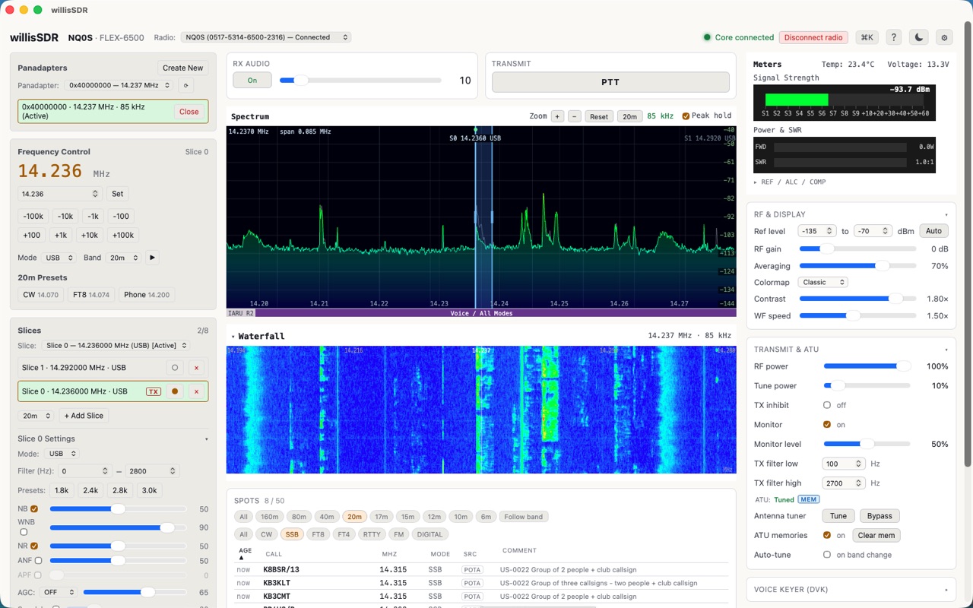The height and width of the screenshot is (608, 973).
Task: Zoom in the spectrum with the plus button
Action: click(557, 116)
